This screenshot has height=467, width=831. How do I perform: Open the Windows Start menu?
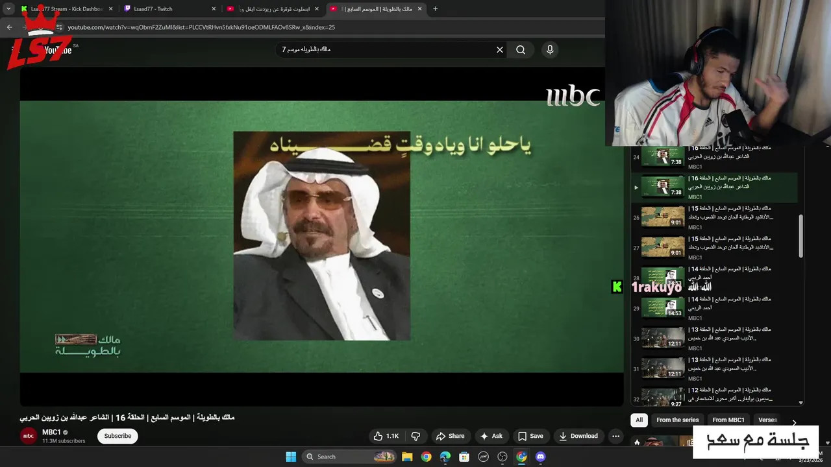coord(291,457)
